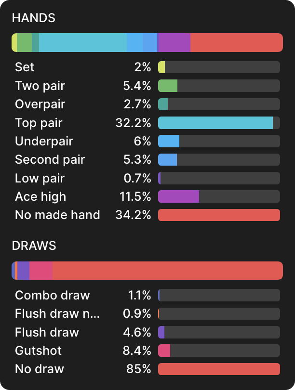Screen dimensions: 295x390
Task: Select the Gutshot draw label
Action: click(38, 351)
